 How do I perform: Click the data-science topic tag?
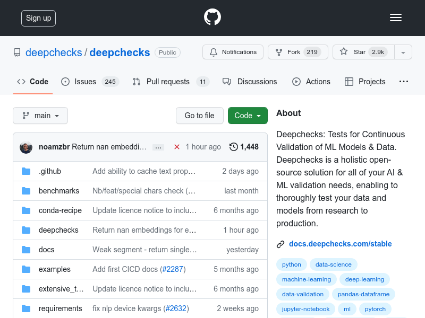334,264
